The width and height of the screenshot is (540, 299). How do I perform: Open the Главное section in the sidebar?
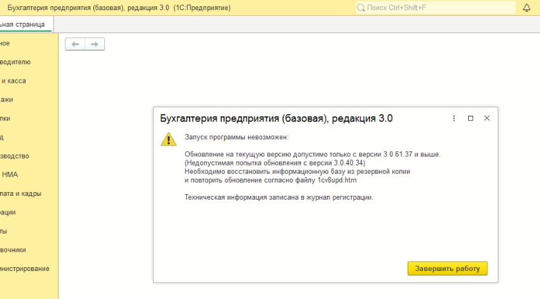5,43
